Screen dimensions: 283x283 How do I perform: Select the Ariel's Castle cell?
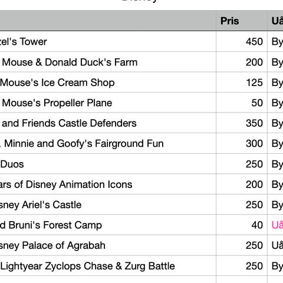pos(108,205)
